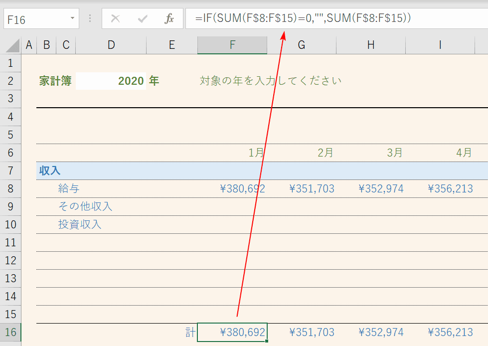
Task: Select row 16 header
Action: 10,333
